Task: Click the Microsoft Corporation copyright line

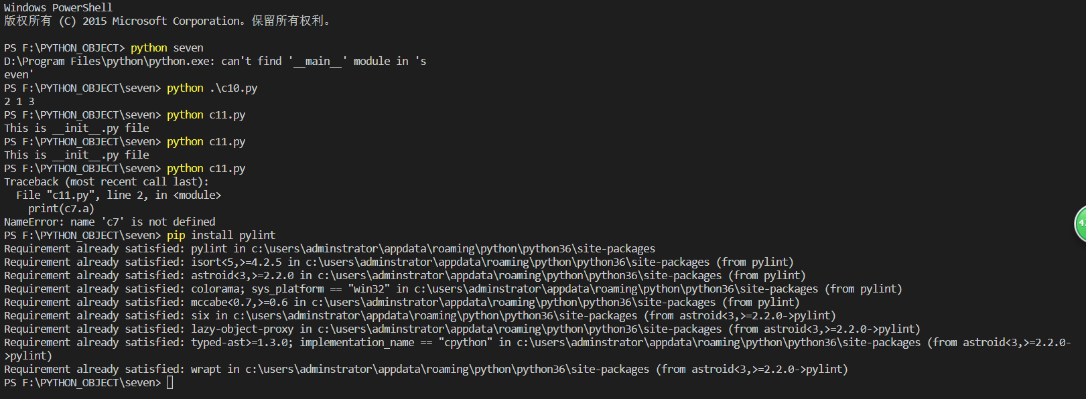Action: tap(167, 21)
